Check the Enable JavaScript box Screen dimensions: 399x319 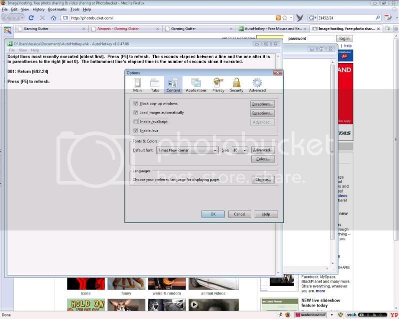click(136, 121)
